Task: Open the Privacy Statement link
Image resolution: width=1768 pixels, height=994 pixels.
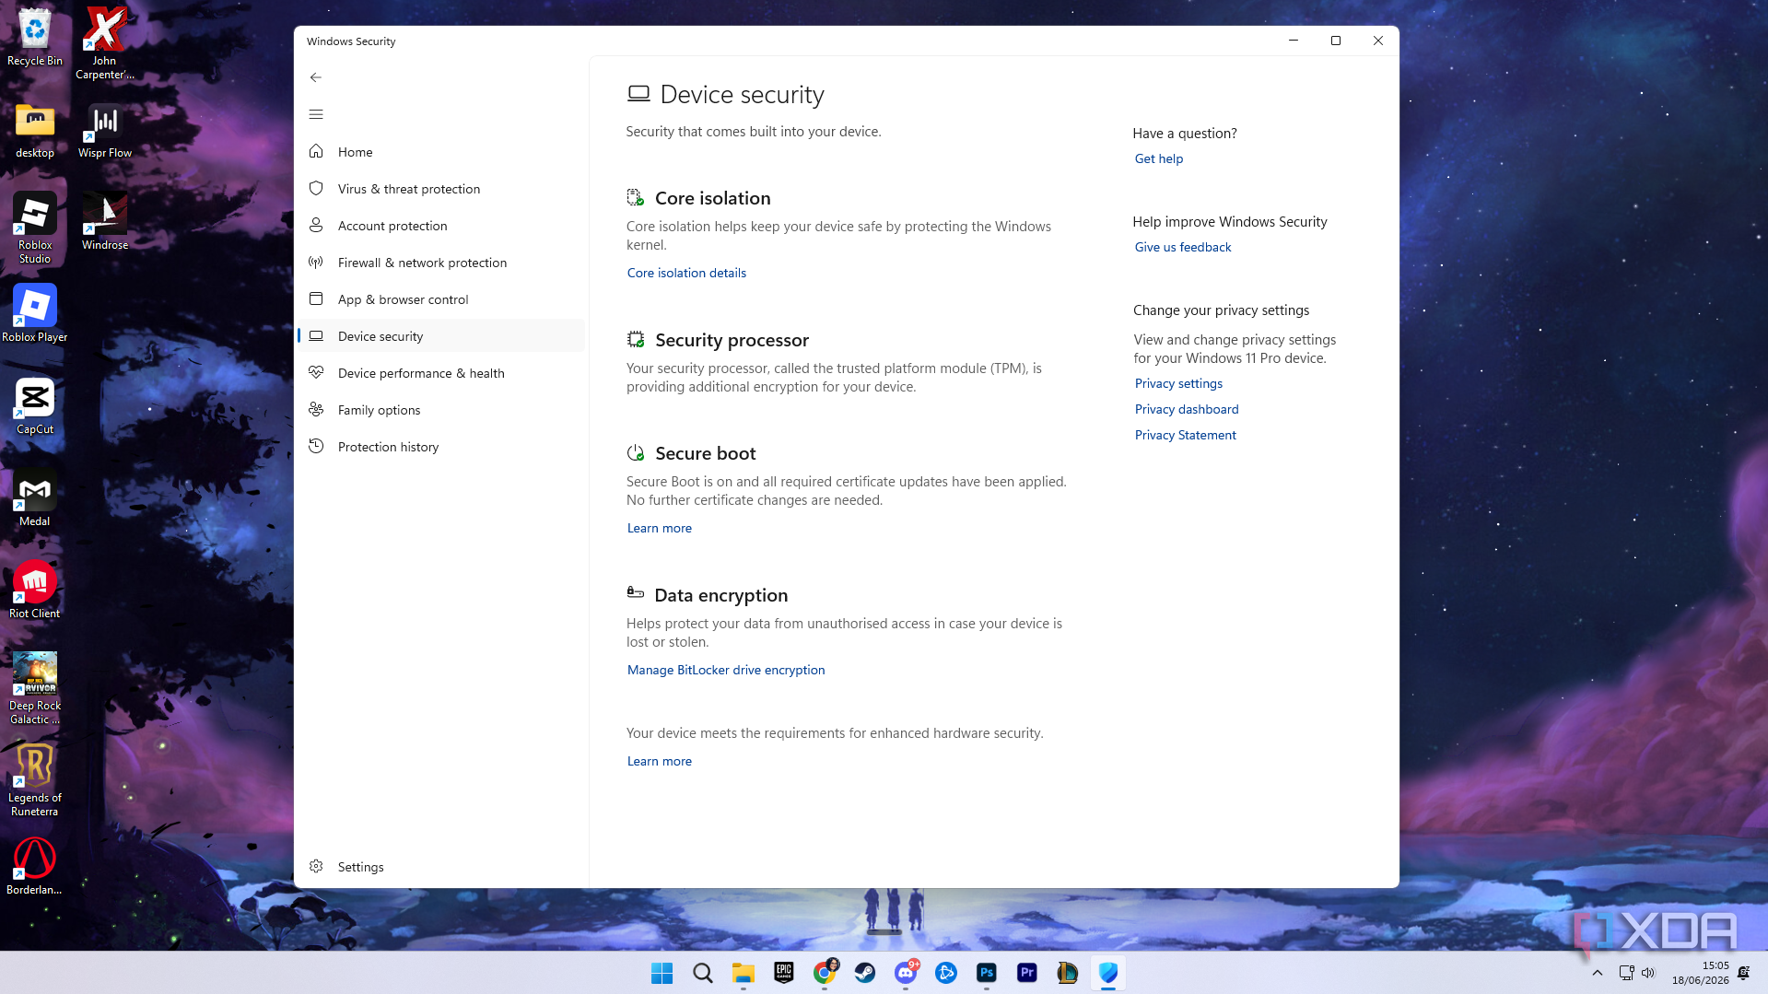Action: point(1185,435)
